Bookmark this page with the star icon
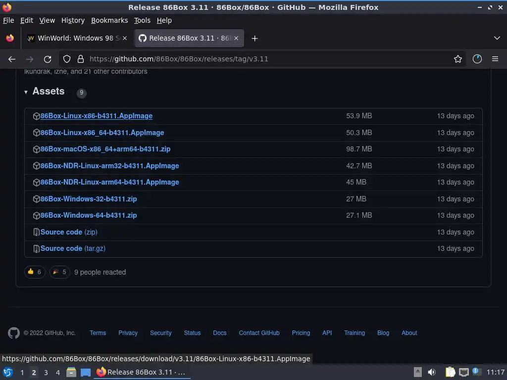The width and height of the screenshot is (507, 380). coord(458,59)
